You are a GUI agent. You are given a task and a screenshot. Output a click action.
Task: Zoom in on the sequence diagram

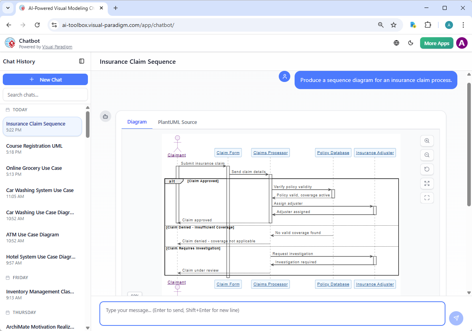427,141
